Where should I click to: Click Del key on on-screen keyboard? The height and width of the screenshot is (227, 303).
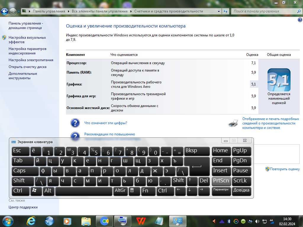(204, 181)
